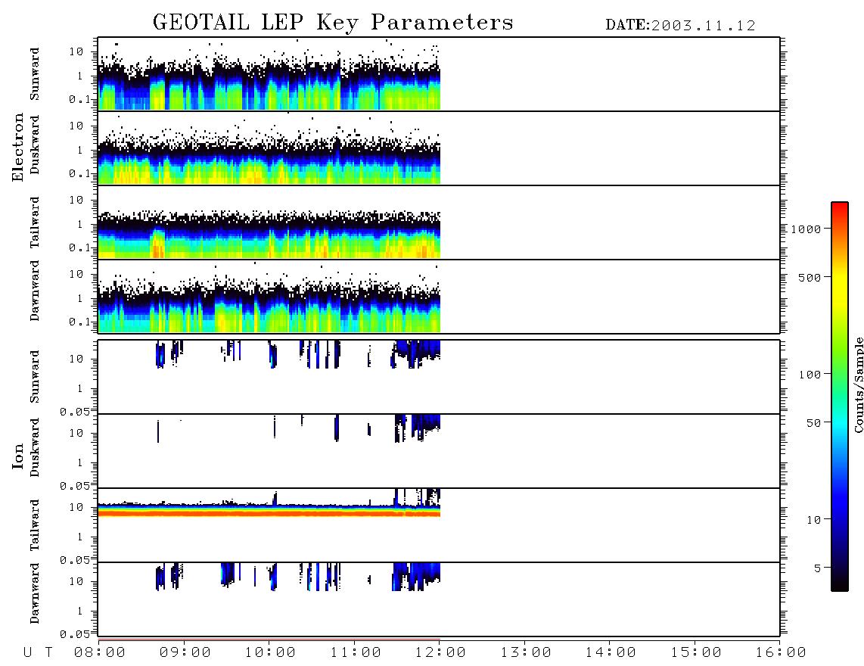The height and width of the screenshot is (666, 864).
Task: Select the Electron 'Dawnward' panel label
Action: coord(35,291)
